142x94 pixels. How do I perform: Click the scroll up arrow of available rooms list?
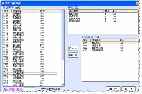[63, 11]
